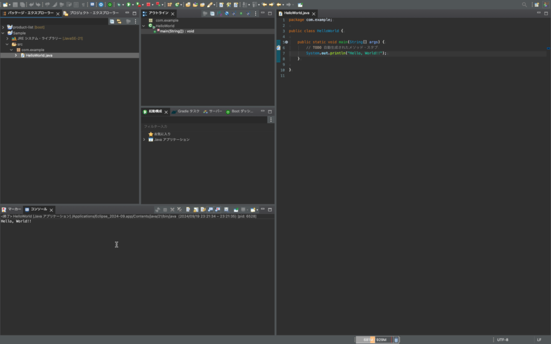Collapse the Sample project tree node

point(3,33)
